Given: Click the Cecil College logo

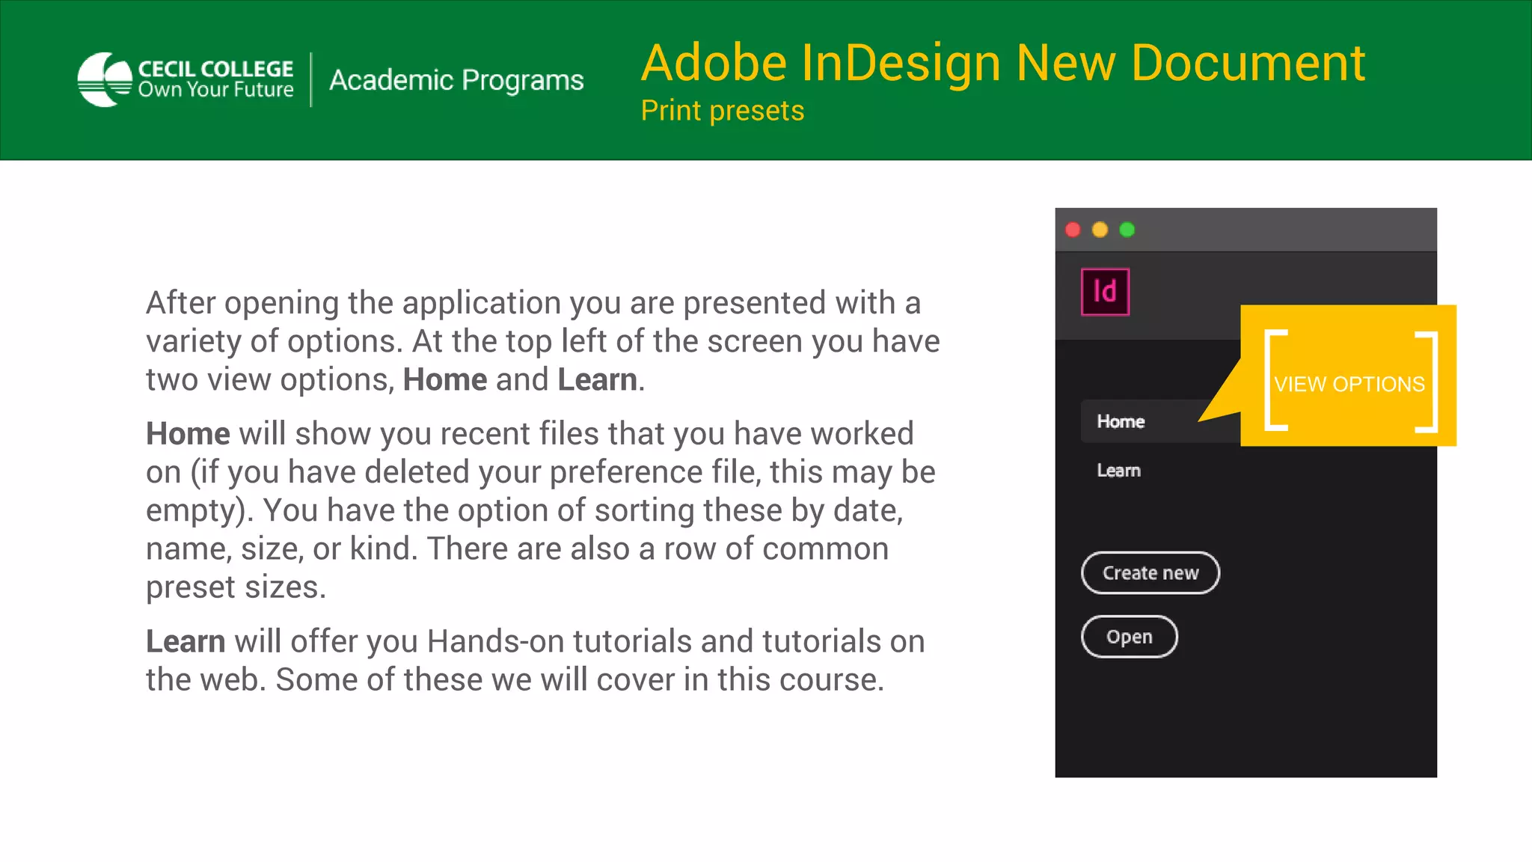Looking at the screenshot, I should [x=186, y=79].
